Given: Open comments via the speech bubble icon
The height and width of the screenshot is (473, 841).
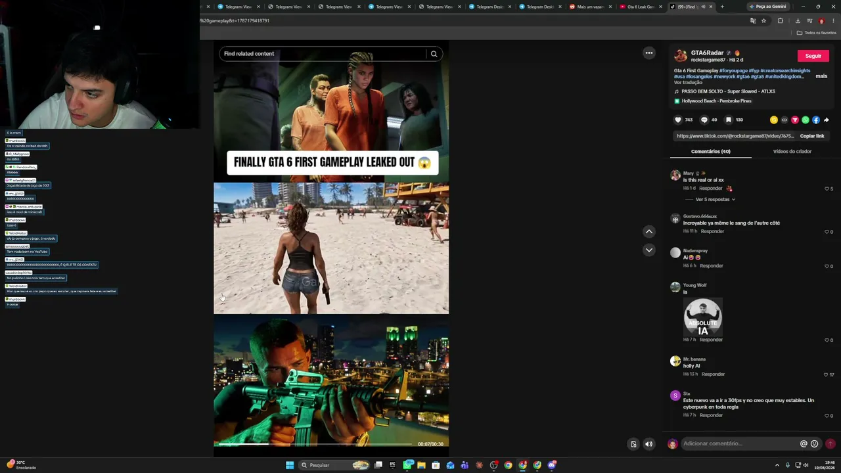Looking at the screenshot, I should pyautogui.click(x=704, y=120).
